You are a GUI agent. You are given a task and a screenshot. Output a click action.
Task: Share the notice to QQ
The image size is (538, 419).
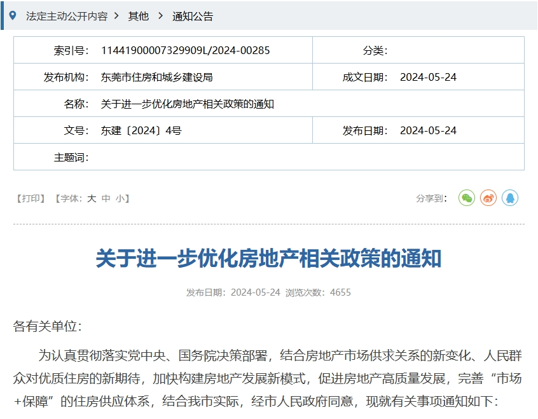[x=509, y=198]
